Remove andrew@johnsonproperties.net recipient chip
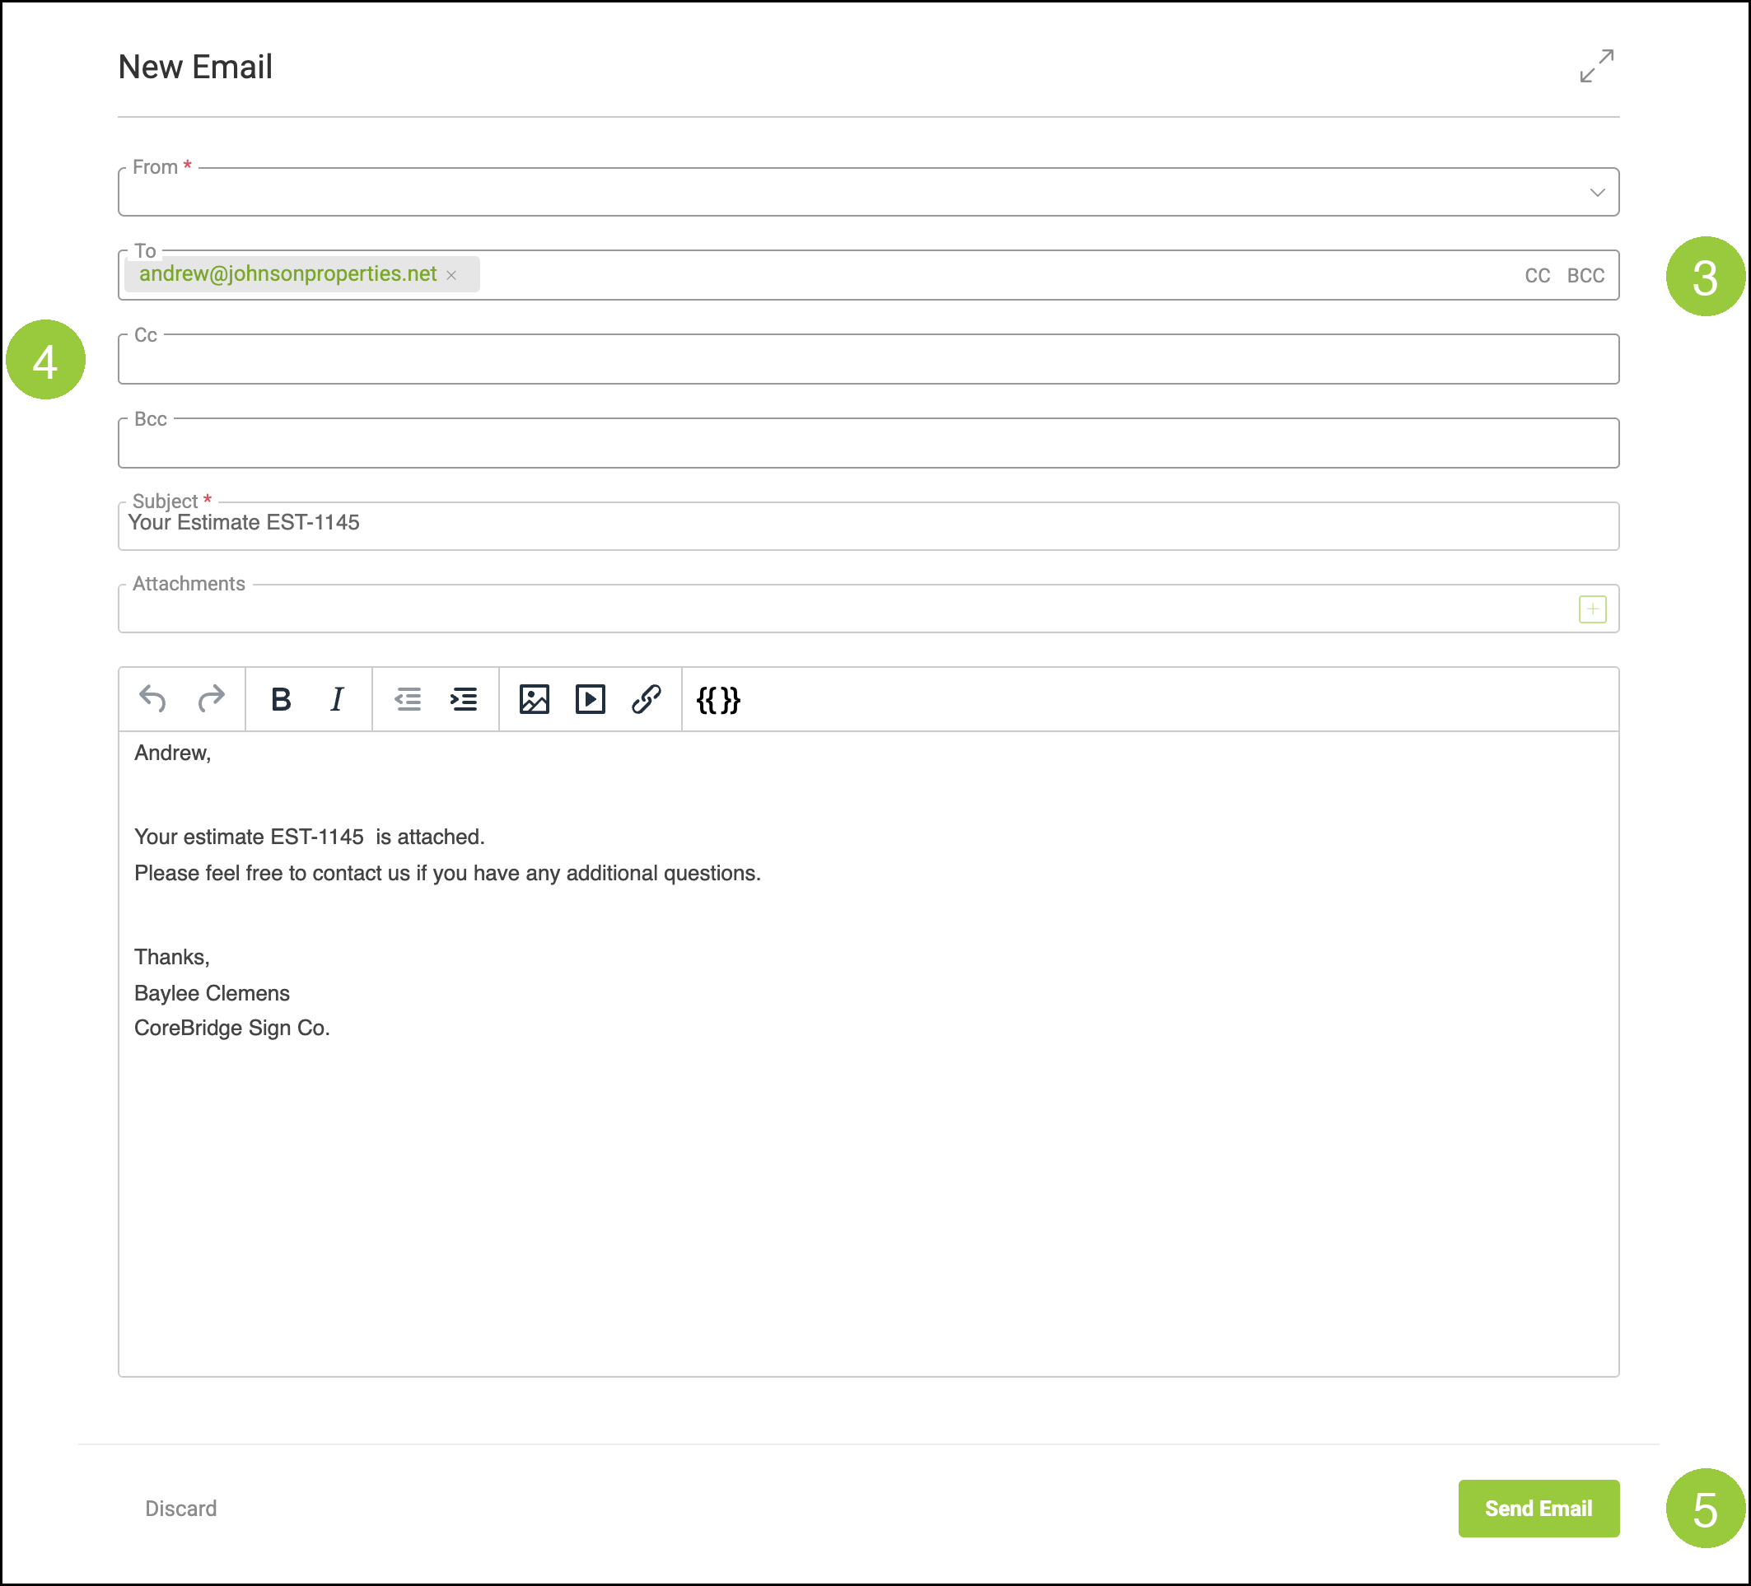Screen dimensions: 1751x1586 pyautogui.click(x=451, y=275)
